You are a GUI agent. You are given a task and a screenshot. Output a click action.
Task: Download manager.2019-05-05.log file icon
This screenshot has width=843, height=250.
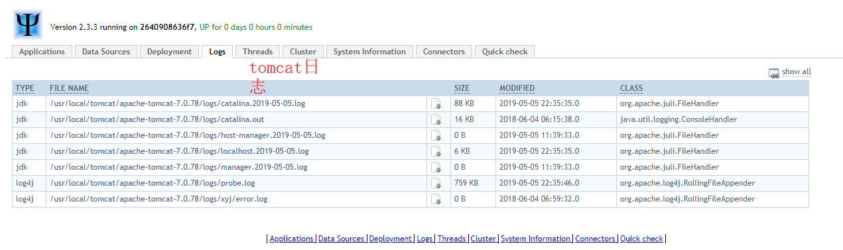[x=436, y=168]
